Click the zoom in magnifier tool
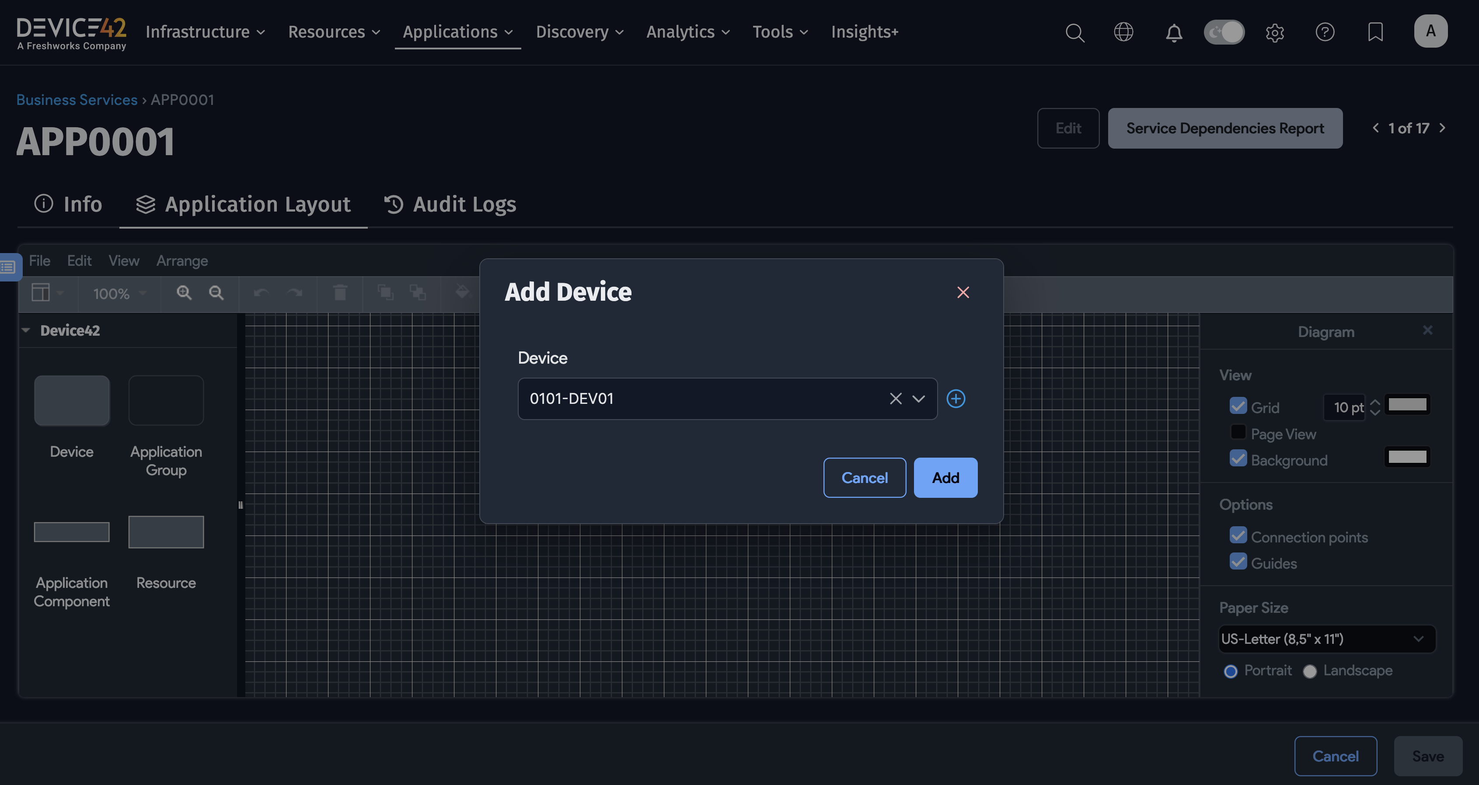The height and width of the screenshot is (785, 1479). click(x=184, y=293)
